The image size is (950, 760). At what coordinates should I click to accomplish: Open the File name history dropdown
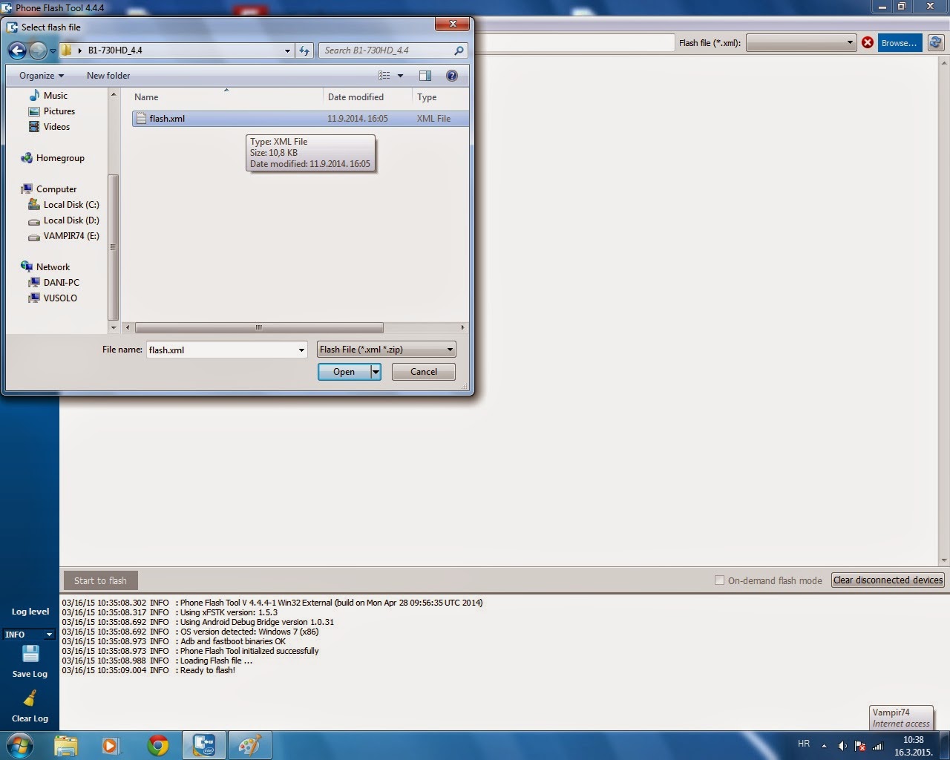tap(301, 350)
